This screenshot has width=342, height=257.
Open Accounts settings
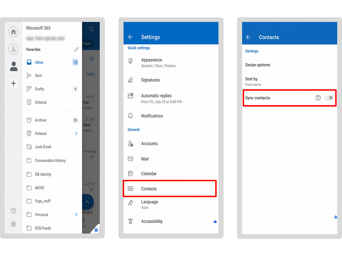pyautogui.click(x=171, y=144)
